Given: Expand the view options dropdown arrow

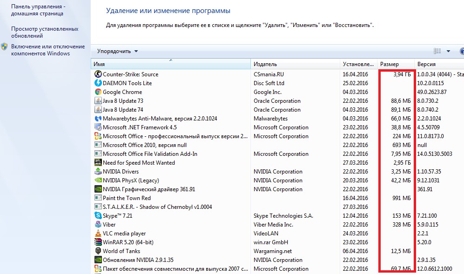Looking at the screenshot, I should click(448, 51).
